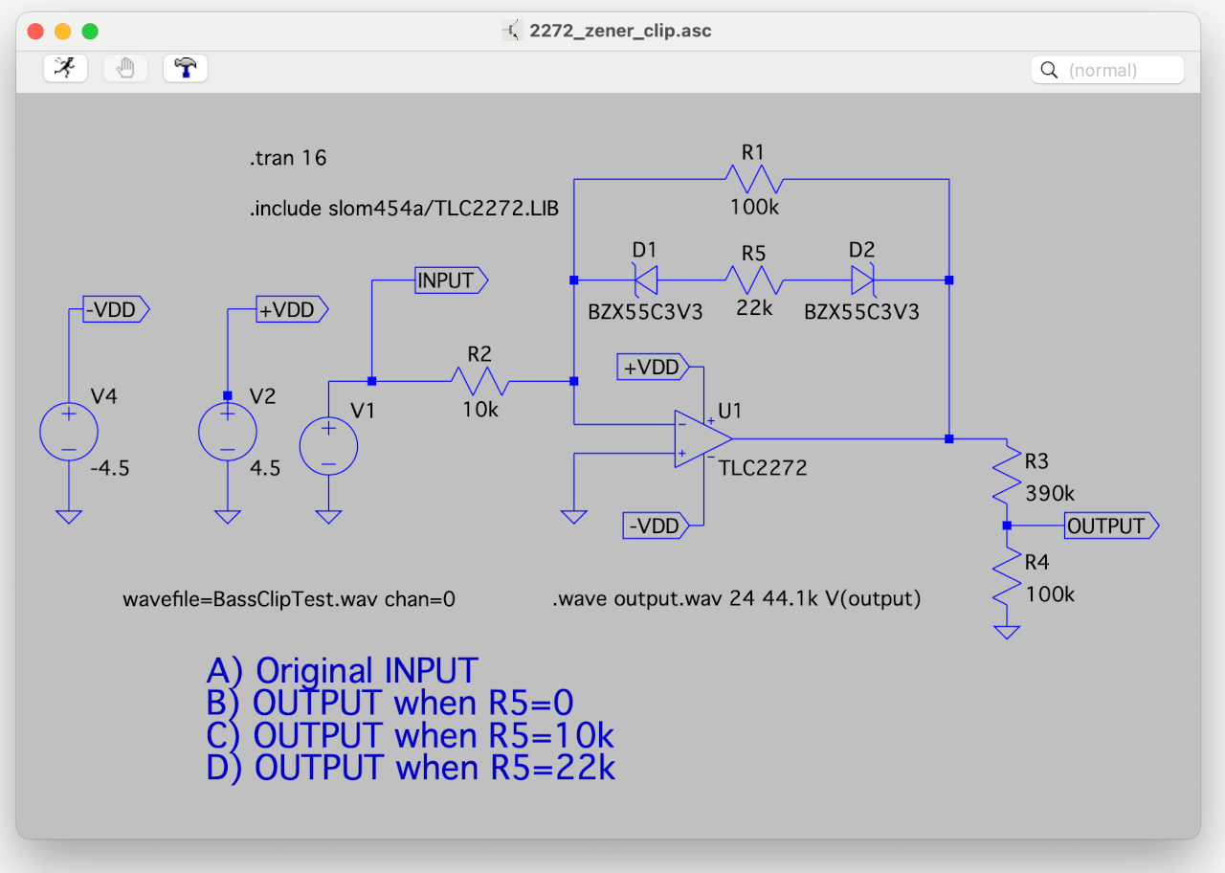Click ground symbol at op-amp non-inverting input

[573, 517]
